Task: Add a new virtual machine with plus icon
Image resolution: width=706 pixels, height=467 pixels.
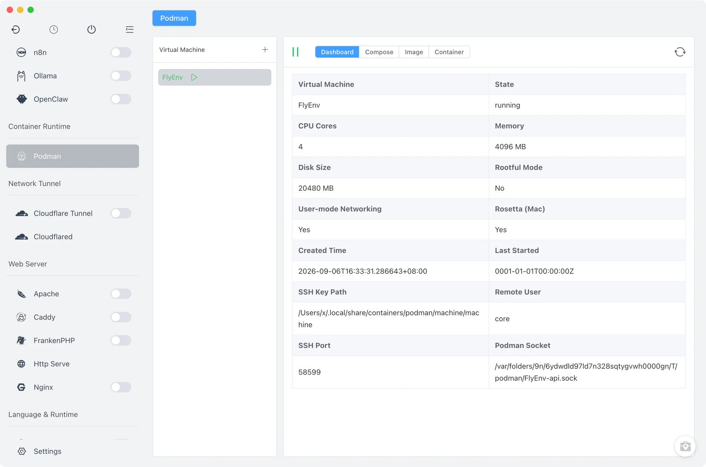Action: 265,50
